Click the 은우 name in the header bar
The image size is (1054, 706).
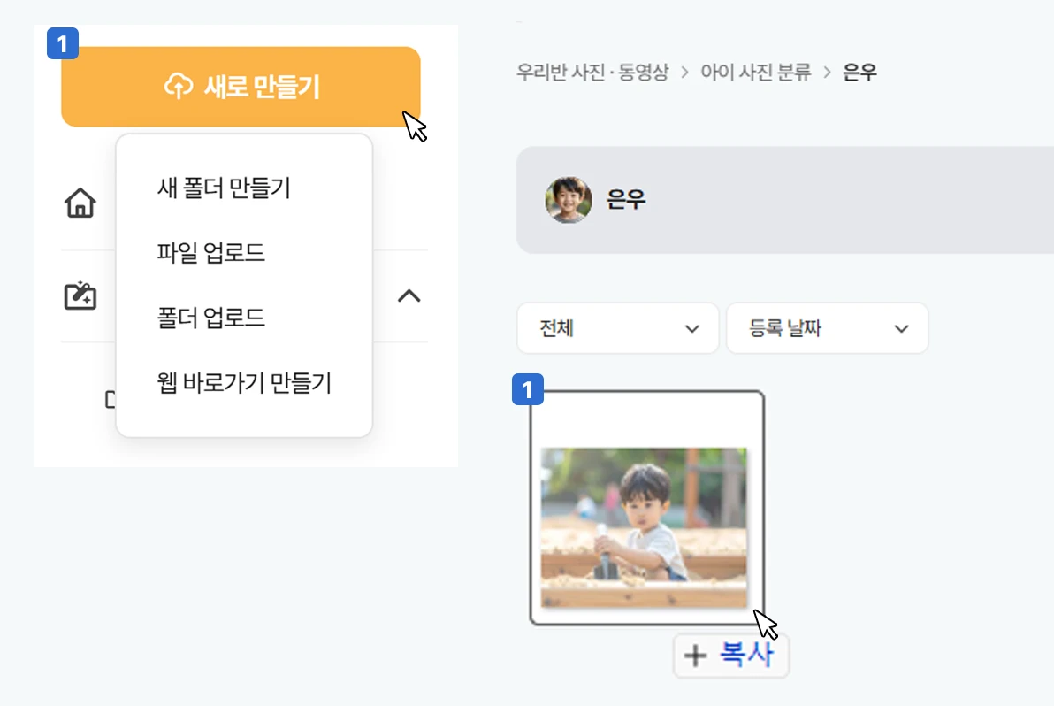[626, 200]
